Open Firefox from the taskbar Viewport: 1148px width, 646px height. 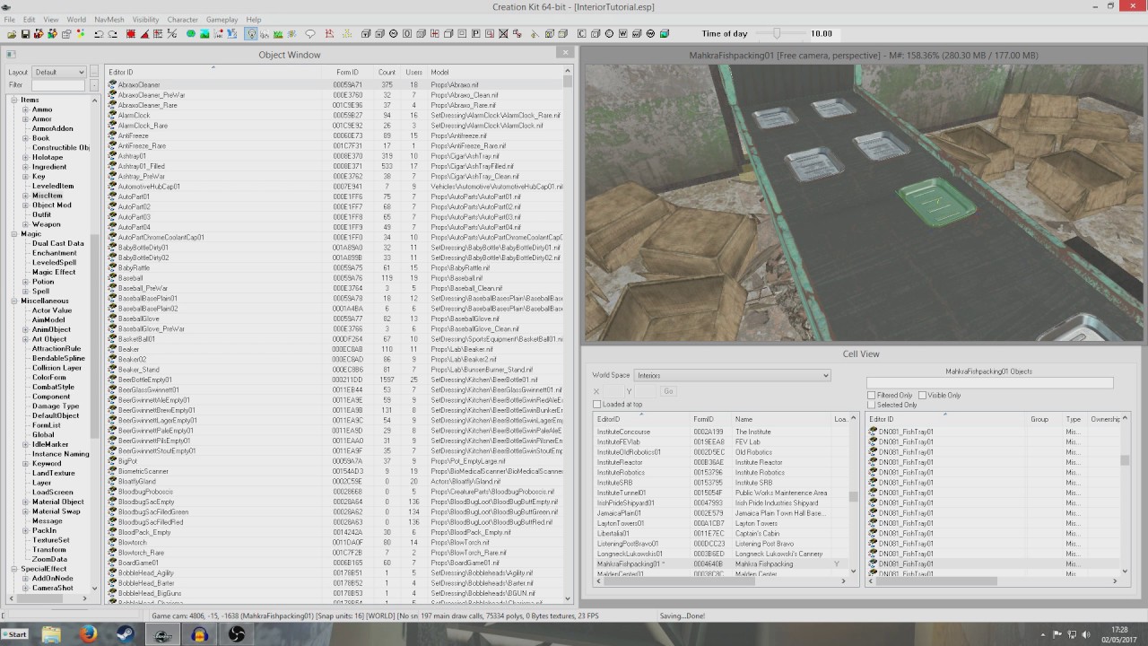[x=87, y=634]
